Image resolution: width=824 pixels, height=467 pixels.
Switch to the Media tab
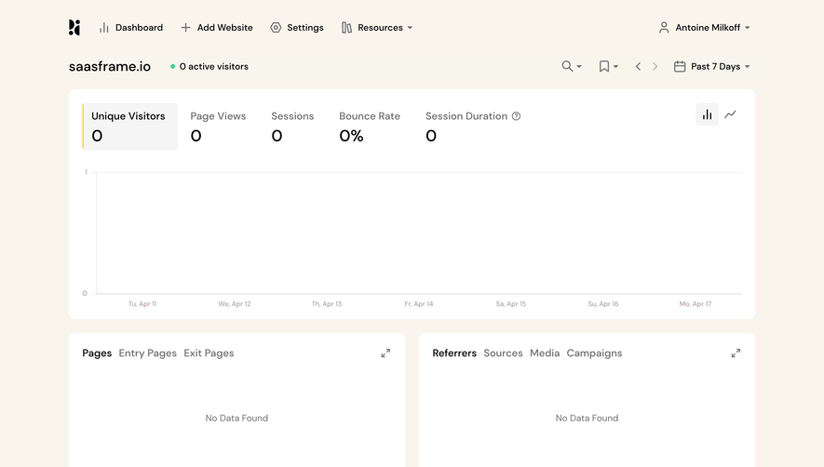point(545,353)
